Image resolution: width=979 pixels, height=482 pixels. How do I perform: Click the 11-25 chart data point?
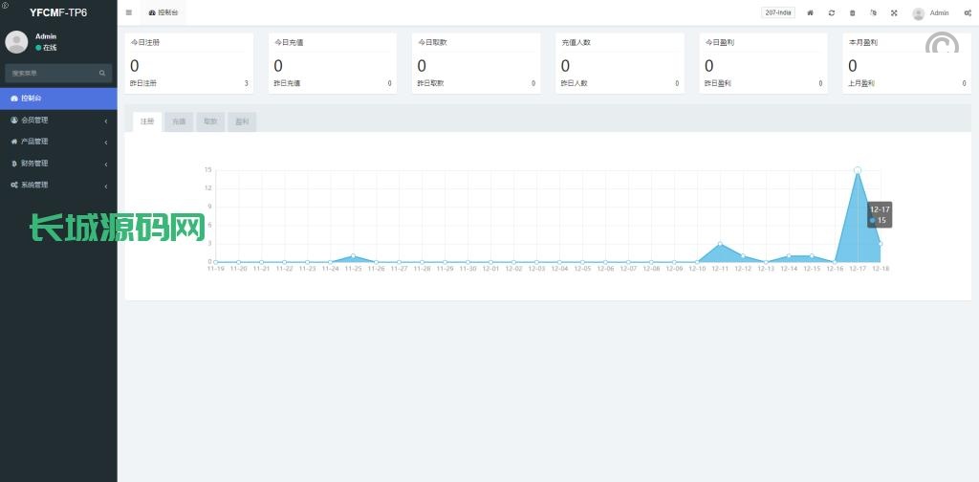[x=354, y=256]
